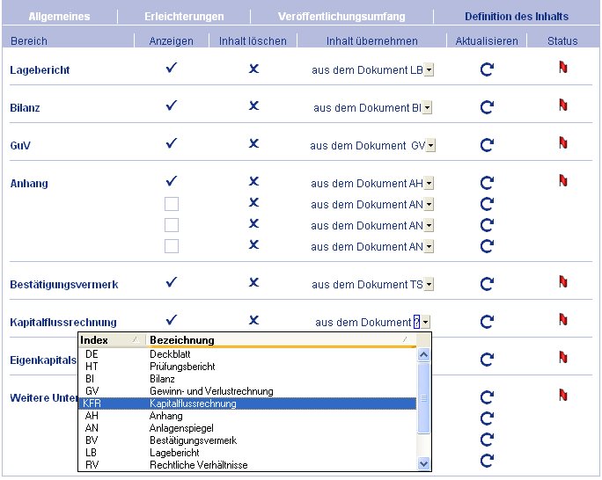Toggle Anzeigen checkmark for GuV

172,143
